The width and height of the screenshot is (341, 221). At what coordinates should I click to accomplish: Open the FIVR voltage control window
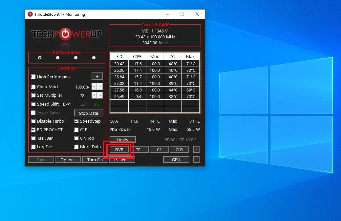[x=119, y=150]
